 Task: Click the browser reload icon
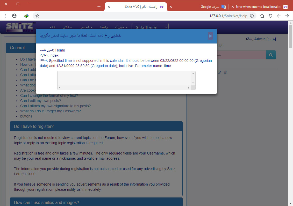(x=270, y=16)
